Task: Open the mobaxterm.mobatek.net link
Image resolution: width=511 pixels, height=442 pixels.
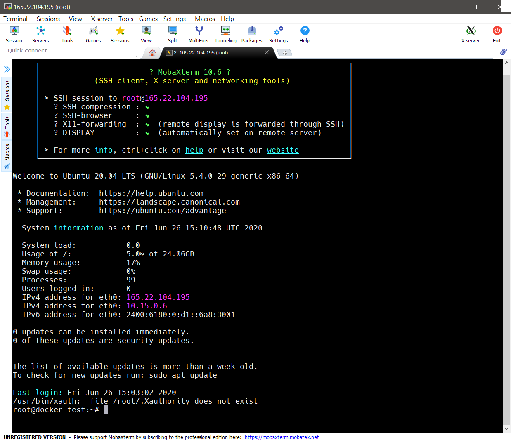Action: click(x=282, y=437)
